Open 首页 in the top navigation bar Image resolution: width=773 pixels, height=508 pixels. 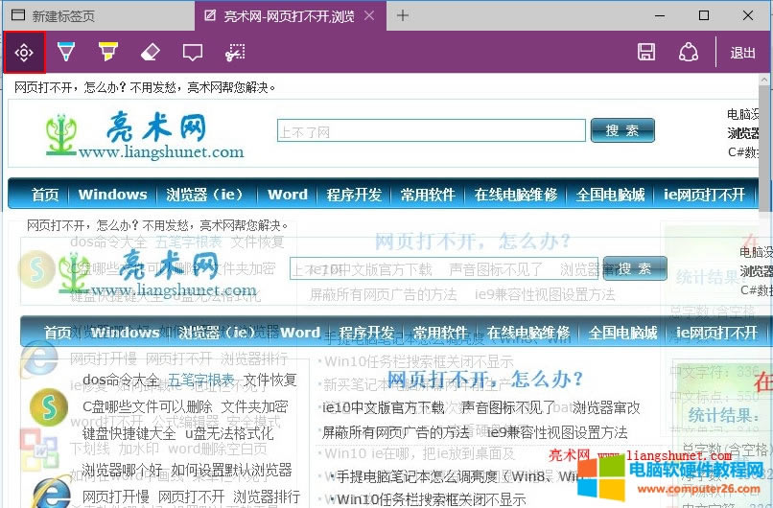(44, 195)
